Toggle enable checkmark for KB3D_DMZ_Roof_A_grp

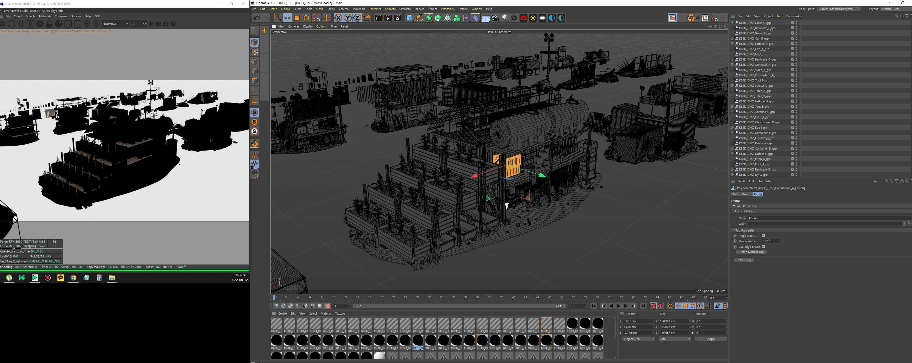(792, 164)
